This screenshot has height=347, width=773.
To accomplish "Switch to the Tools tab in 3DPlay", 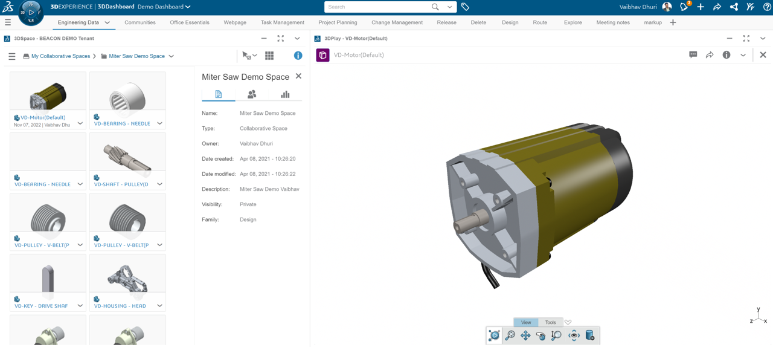I will 550,322.
